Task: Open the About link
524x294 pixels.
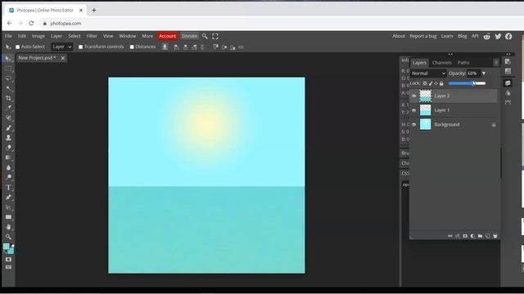Action: pos(399,36)
